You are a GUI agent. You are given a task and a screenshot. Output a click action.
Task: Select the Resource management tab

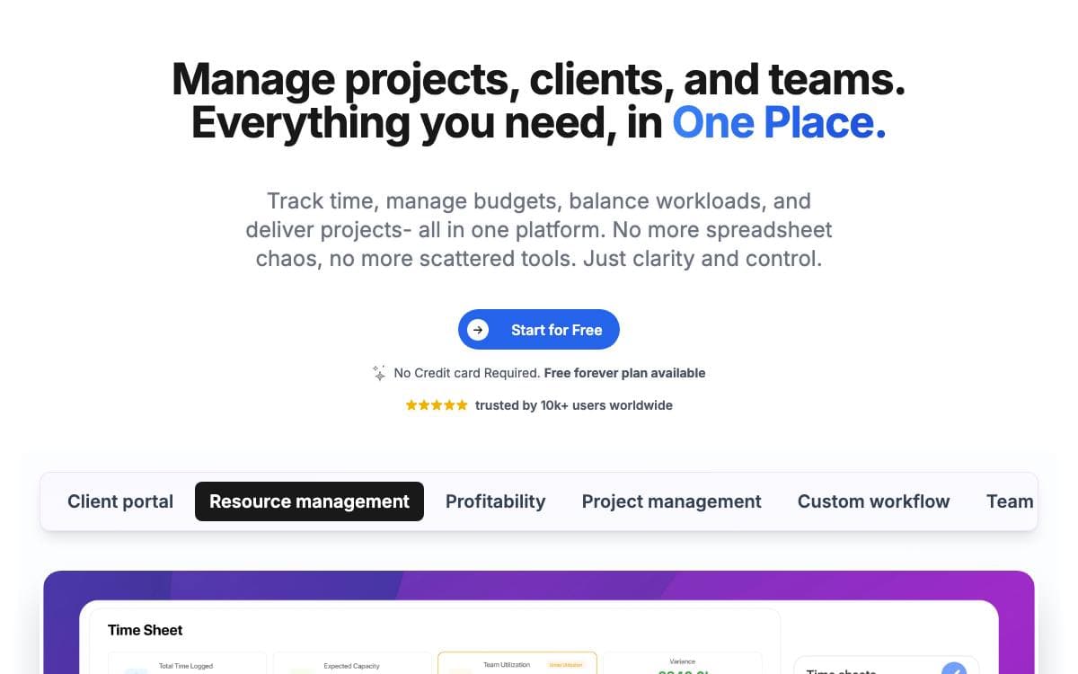click(309, 501)
